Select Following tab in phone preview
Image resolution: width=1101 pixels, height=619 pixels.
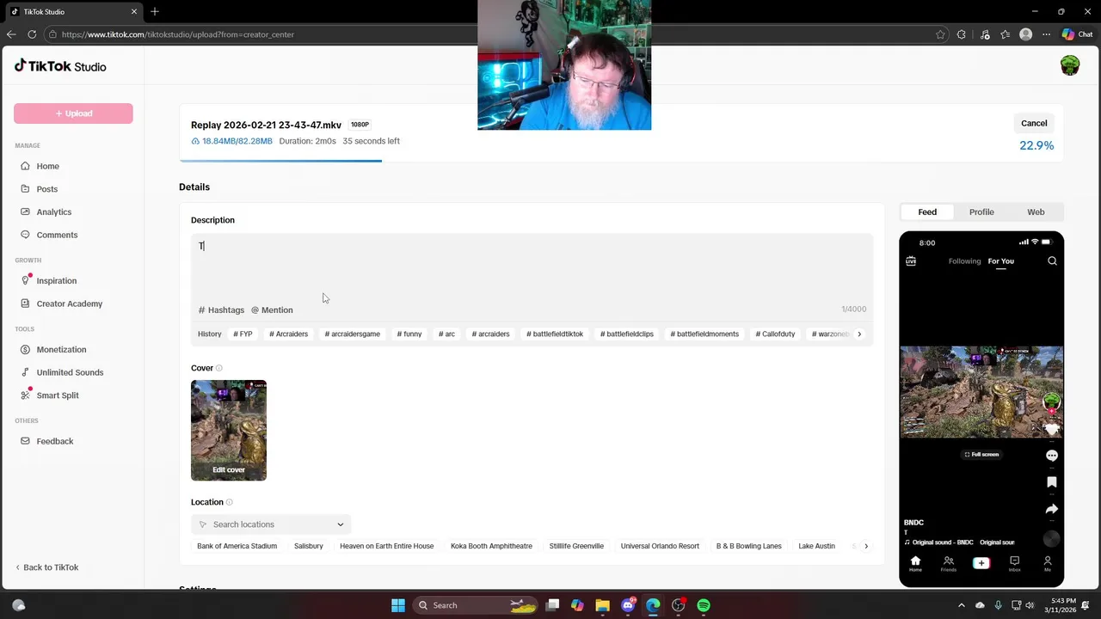964,261
